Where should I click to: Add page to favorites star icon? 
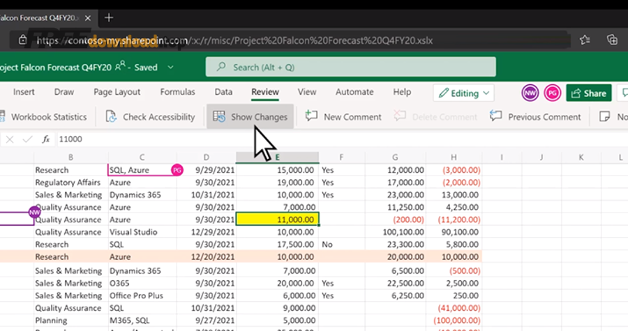[585, 40]
